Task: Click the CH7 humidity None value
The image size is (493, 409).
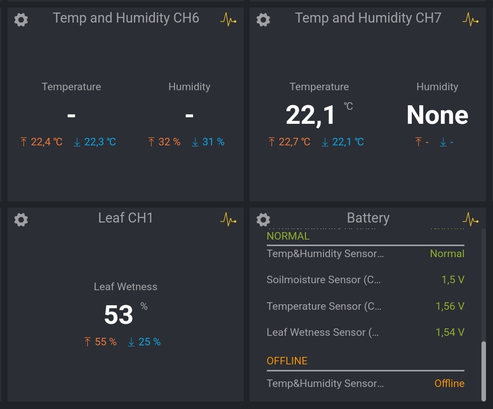Action: (437, 115)
